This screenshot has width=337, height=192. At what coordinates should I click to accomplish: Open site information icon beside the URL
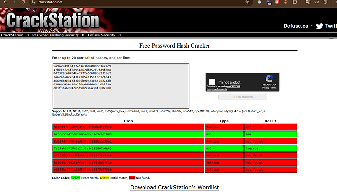coord(33,2)
